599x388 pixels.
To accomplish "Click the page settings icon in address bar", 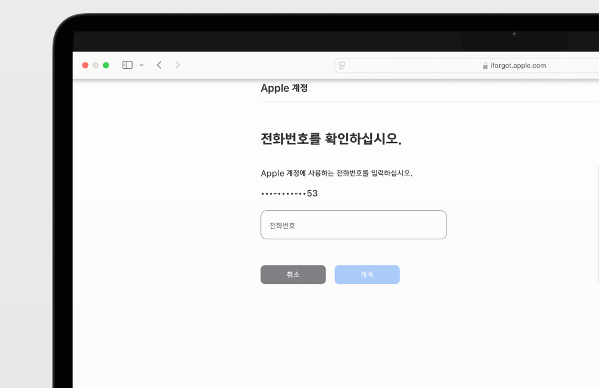I will tap(342, 65).
